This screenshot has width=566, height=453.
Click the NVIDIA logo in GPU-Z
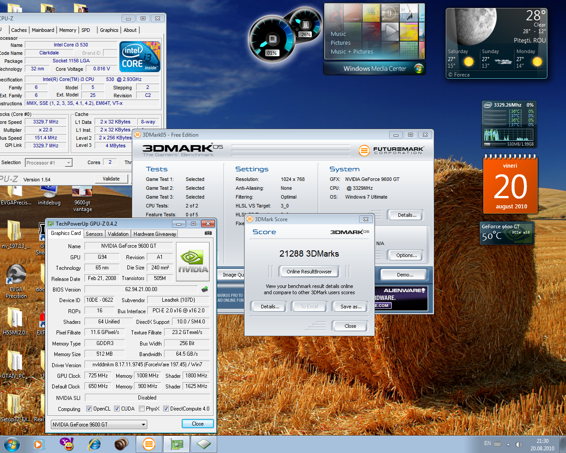coord(193,261)
